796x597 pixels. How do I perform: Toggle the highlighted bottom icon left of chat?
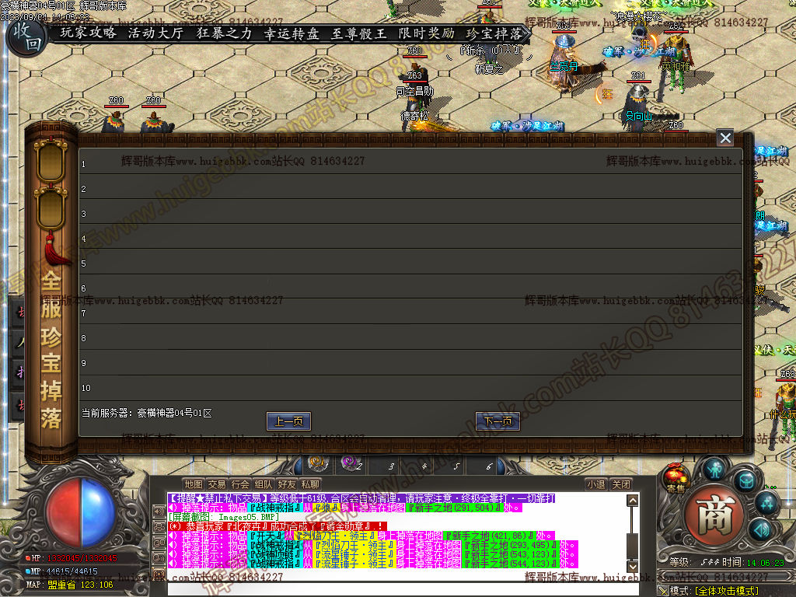pos(159,574)
